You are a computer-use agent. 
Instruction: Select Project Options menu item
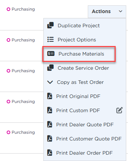[x=77, y=40]
